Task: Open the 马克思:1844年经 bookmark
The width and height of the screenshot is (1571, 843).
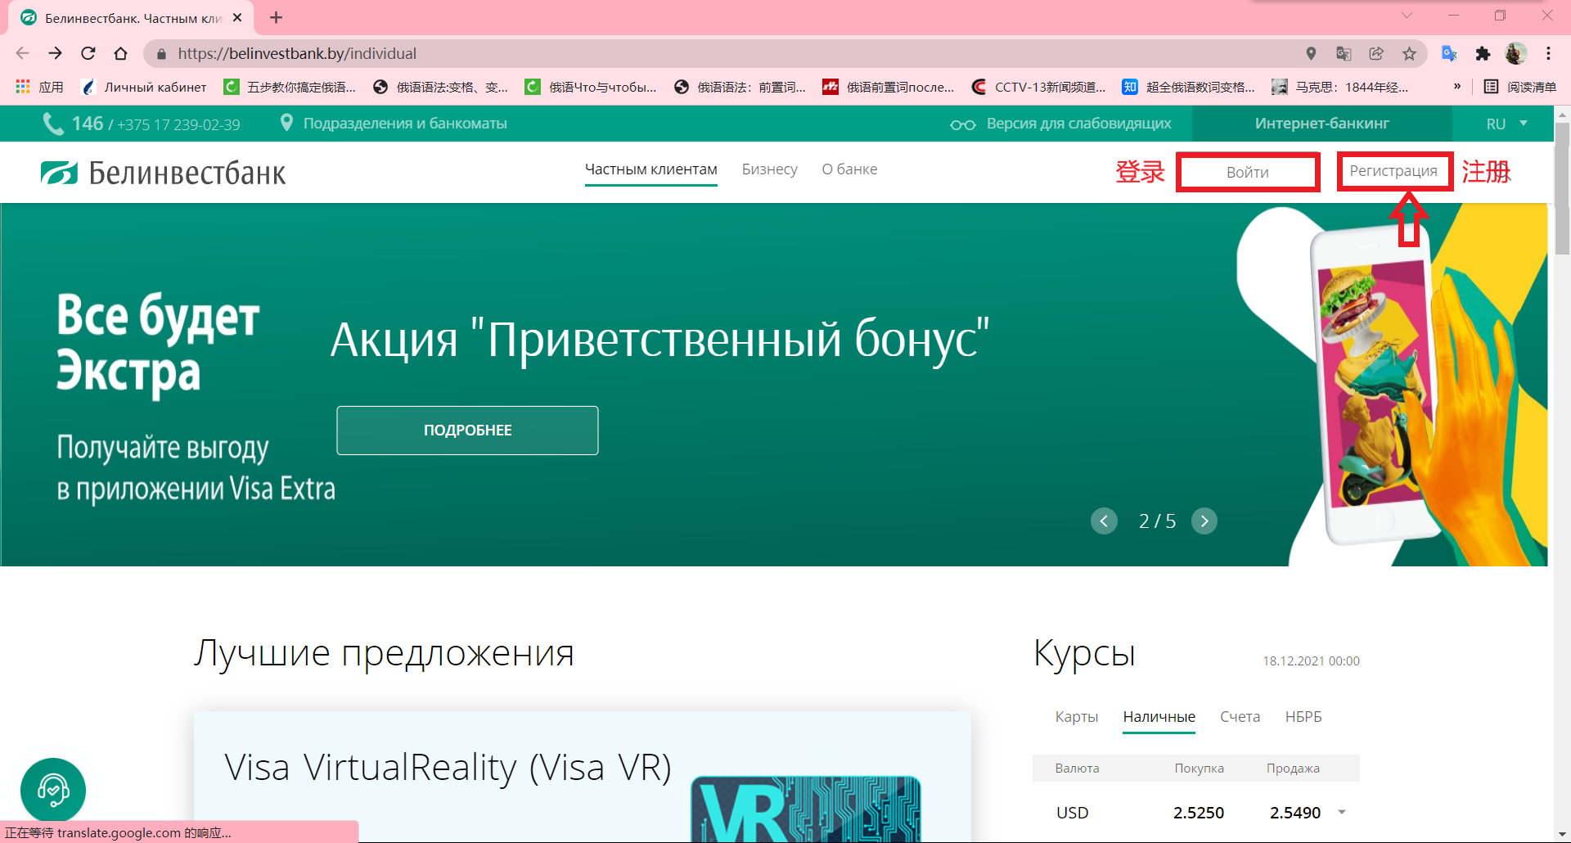Action: 1340,87
